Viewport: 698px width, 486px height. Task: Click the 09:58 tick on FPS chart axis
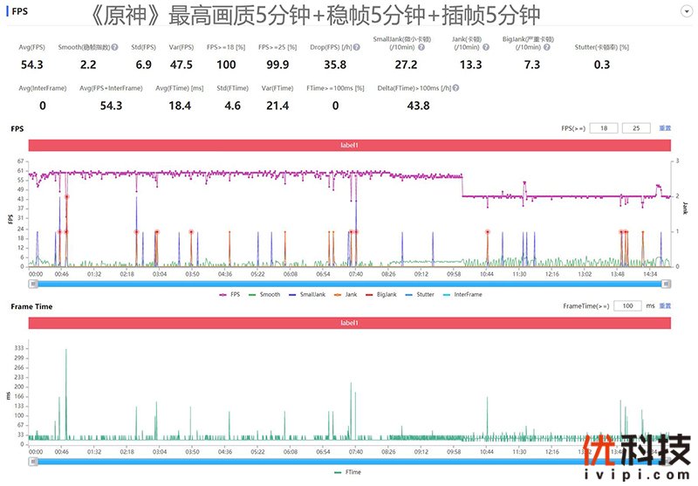[454, 274]
